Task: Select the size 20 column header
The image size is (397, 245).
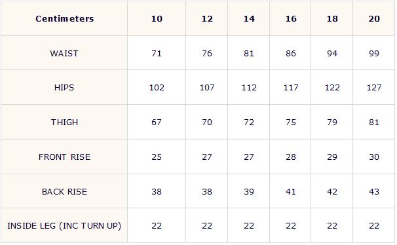Action: [x=374, y=19]
